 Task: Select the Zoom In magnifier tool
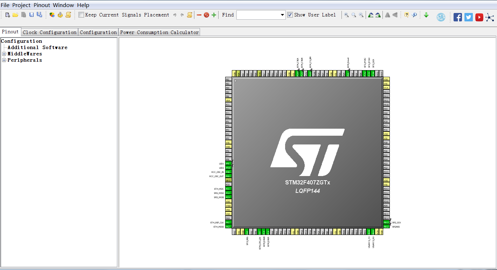pyautogui.click(x=346, y=15)
